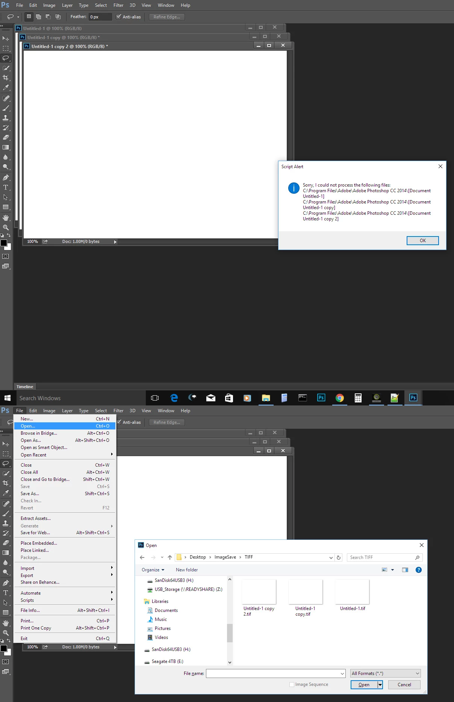Toggle Quick Mask mode in top toolbox

[6, 256]
